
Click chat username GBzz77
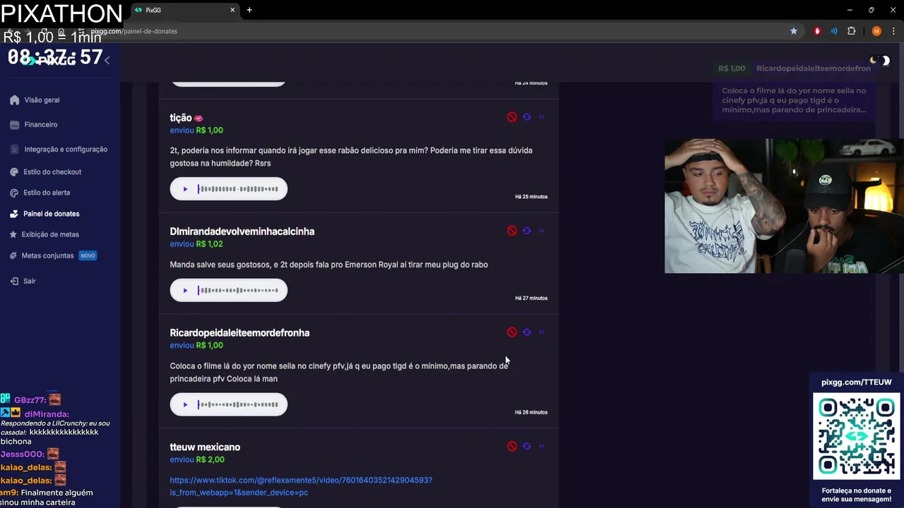(30, 400)
